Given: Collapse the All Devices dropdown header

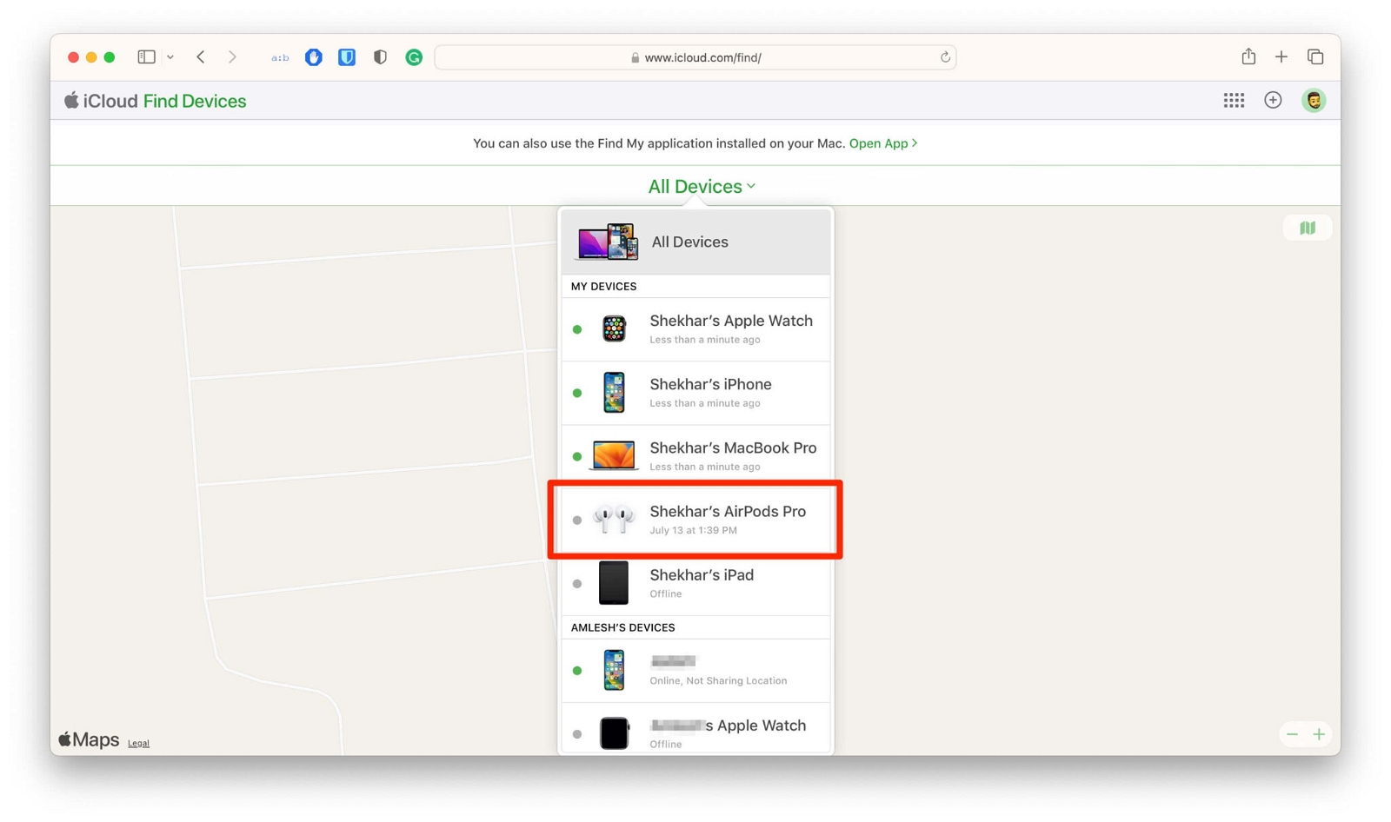Looking at the screenshot, I should [702, 186].
